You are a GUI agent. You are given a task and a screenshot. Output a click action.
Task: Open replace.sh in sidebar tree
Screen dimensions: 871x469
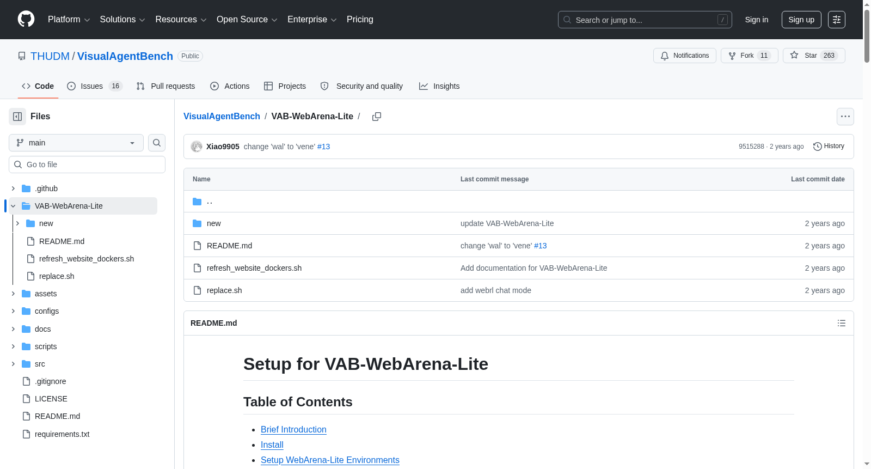pos(57,276)
